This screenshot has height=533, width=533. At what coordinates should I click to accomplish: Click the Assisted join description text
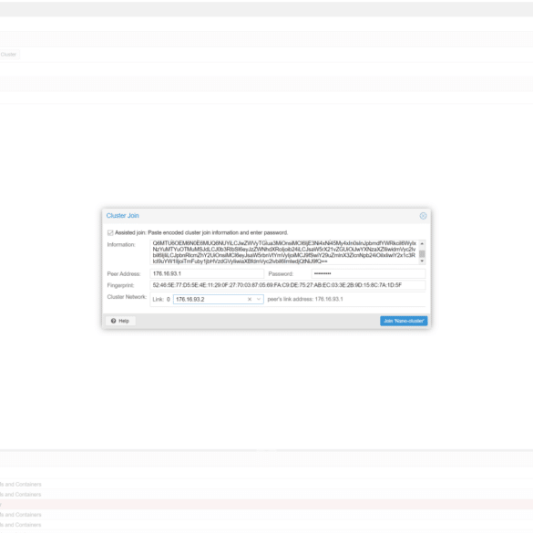tap(201, 233)
